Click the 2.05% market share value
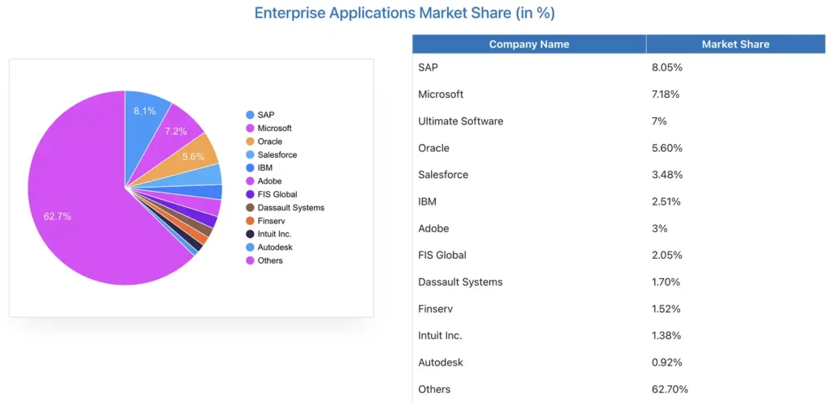 pos(667,255)
